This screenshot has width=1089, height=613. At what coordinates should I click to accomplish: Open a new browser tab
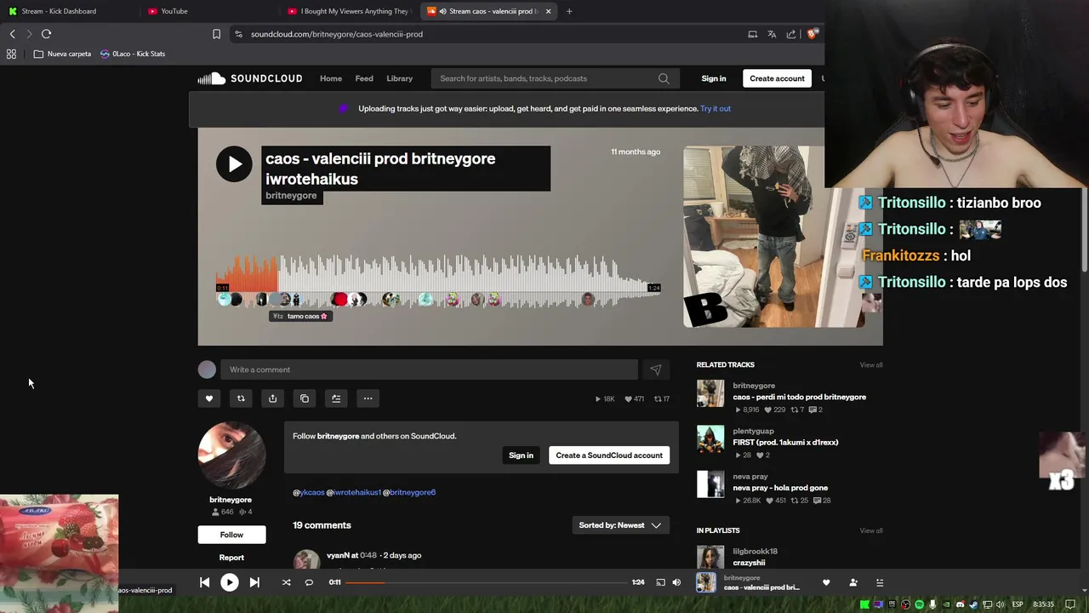coord(569,11)
